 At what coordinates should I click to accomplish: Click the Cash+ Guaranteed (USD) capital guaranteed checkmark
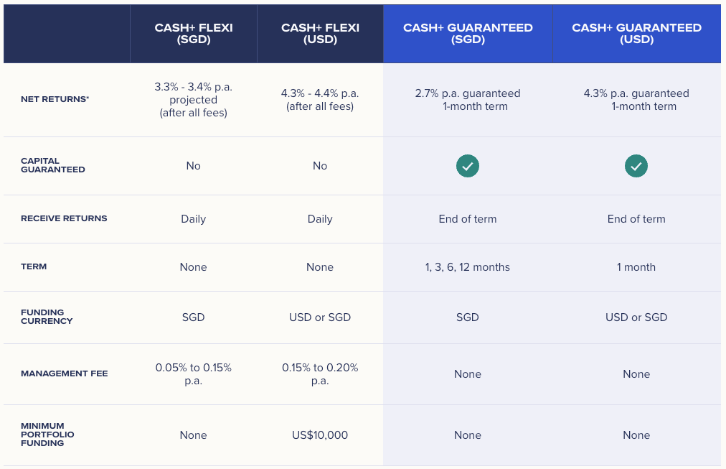636,167
